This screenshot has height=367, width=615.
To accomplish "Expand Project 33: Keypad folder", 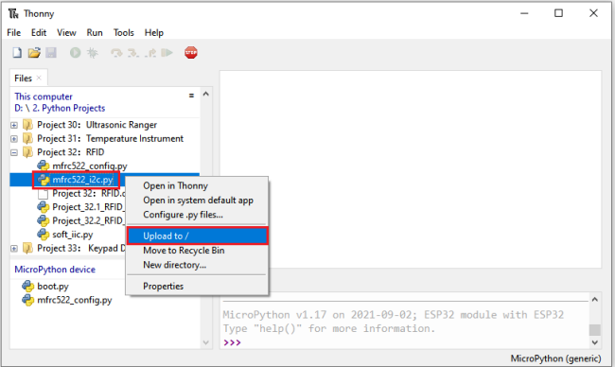I will pyautogui.click(x=14, y=249).
